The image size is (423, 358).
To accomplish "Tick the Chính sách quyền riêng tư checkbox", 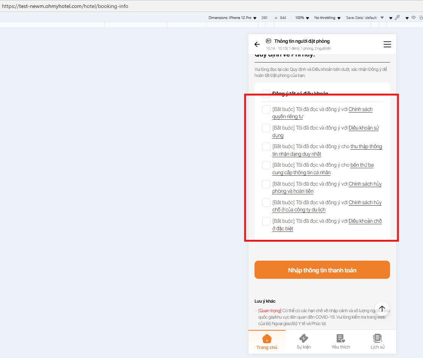I will tap(266, 109).
